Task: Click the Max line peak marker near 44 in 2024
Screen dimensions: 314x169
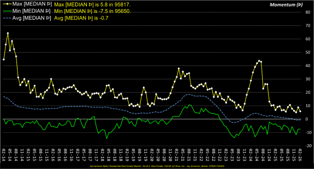Action: coord(259,61)
